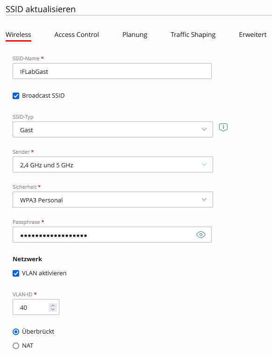Disable the VLAN aktivieren checkbox
Image resolution: width=272 pixels, height=357 pixels.
point(16,273)
